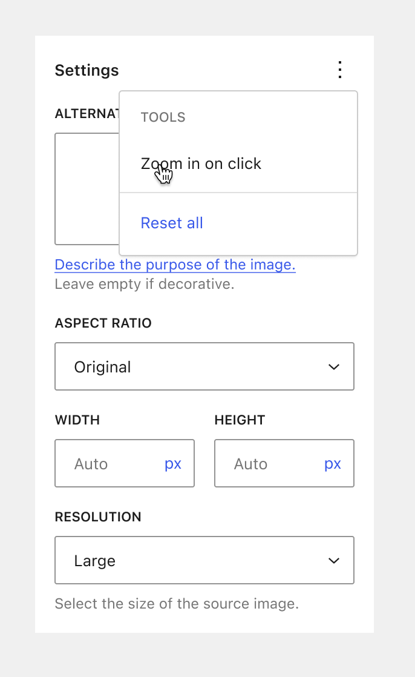The width and height of the screenshot is (415, 677).
Task: Click the HEIGHT field label
Action: 240,420
